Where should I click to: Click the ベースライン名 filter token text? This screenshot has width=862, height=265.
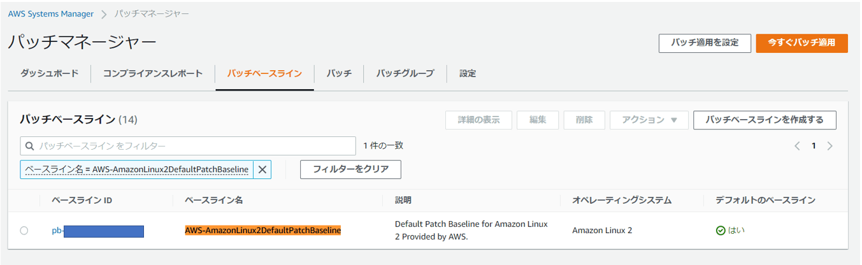click(136, 169)
